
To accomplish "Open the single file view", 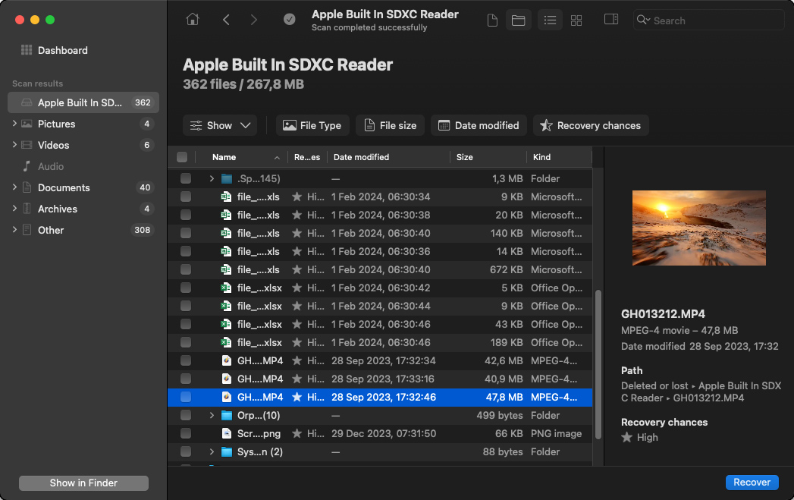I will coord(492,20).
